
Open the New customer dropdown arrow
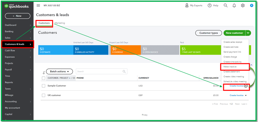tap(248, 33)
